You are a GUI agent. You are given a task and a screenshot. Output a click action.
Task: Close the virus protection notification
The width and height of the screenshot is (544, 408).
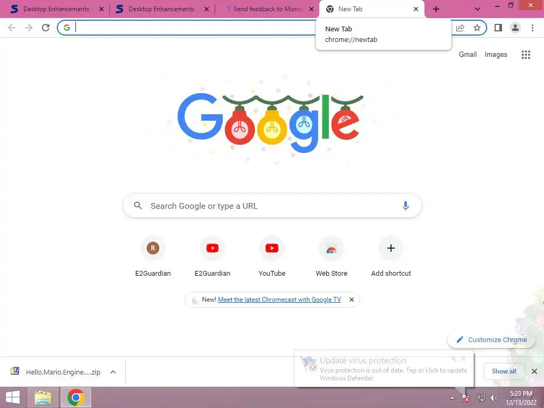pyautogui.click(x=463, y=359)
